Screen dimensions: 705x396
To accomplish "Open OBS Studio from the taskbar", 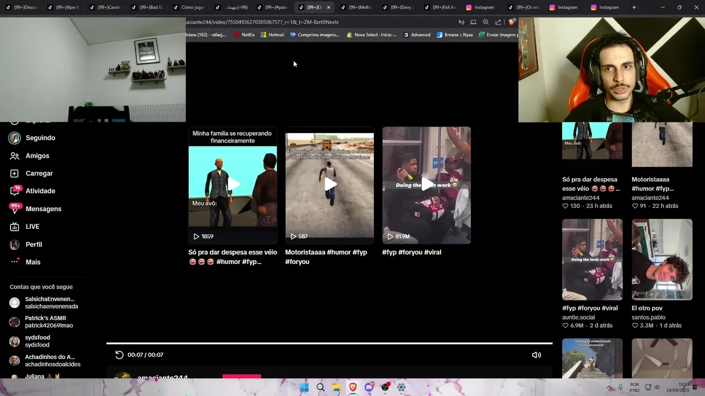I will [x=385, y=387].
